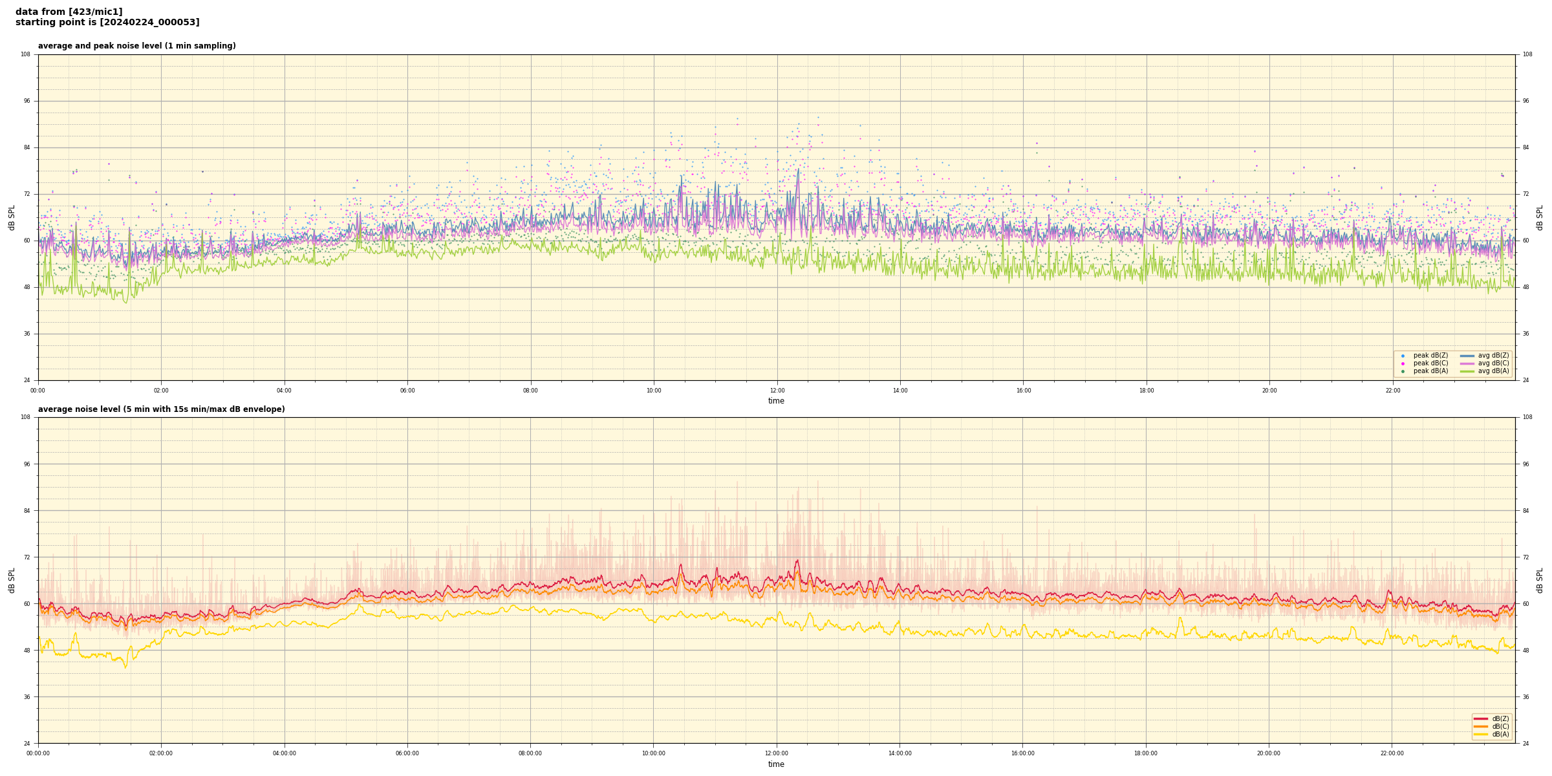The width and height of the screenshot is (1552, 776).
Task: Click the right 'dB SPL' label of top chart
Action: pyautogui.click(x=1540, y=217)
